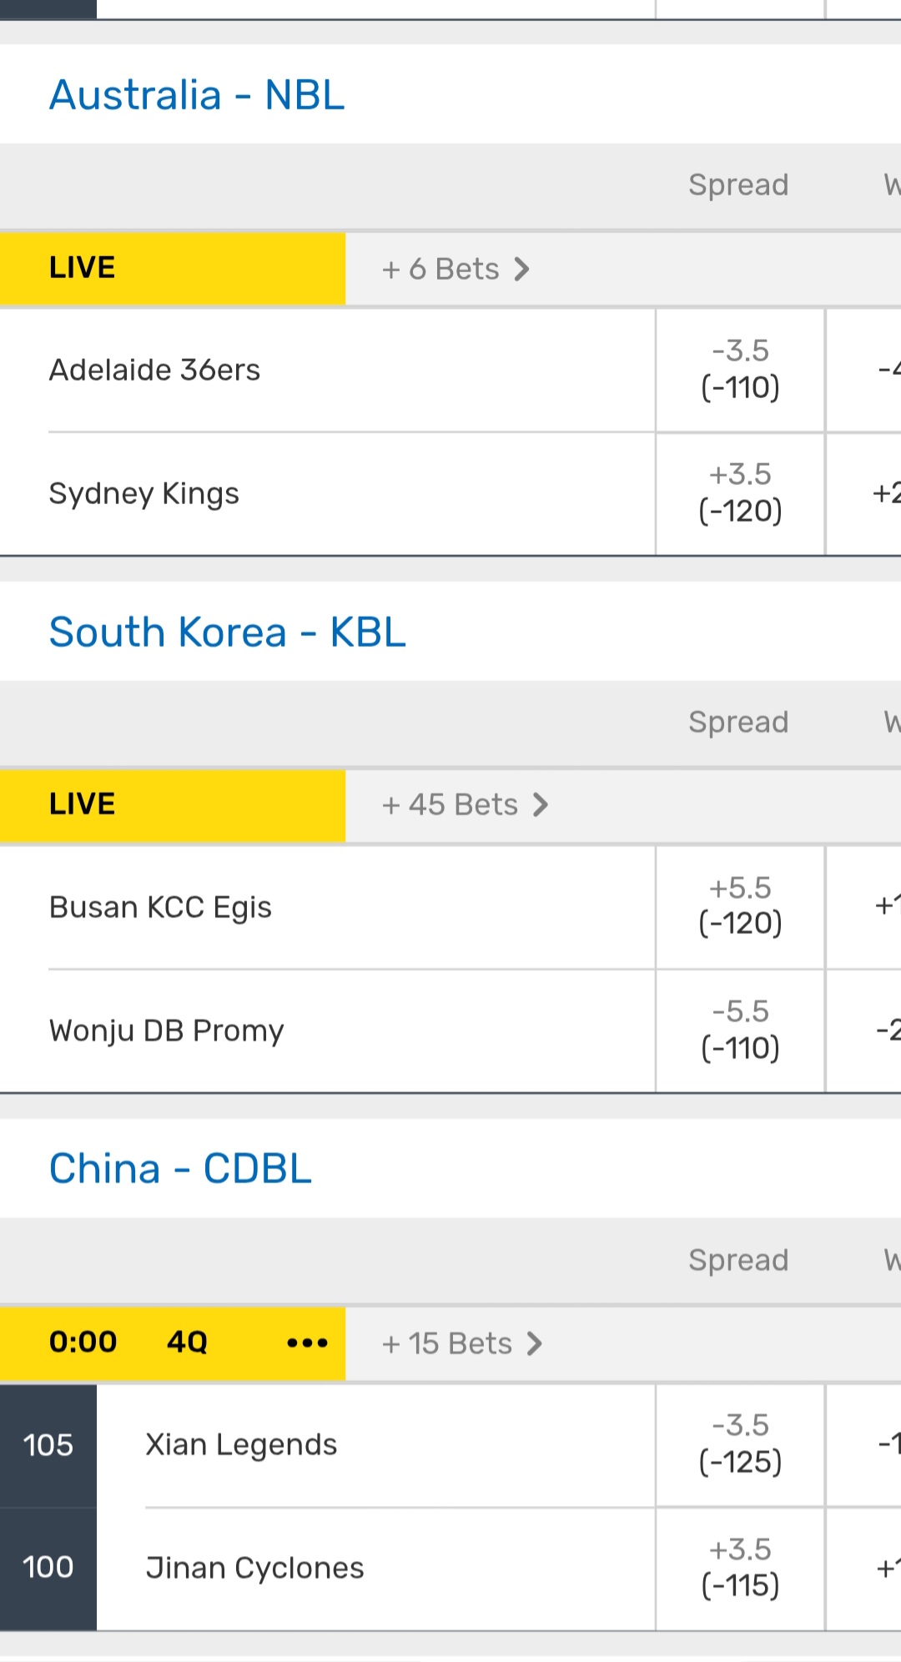Open the China - CDBL league link
Image resolution: width=901 pixels, height=1662 pixels.
tap(180, 1169)
